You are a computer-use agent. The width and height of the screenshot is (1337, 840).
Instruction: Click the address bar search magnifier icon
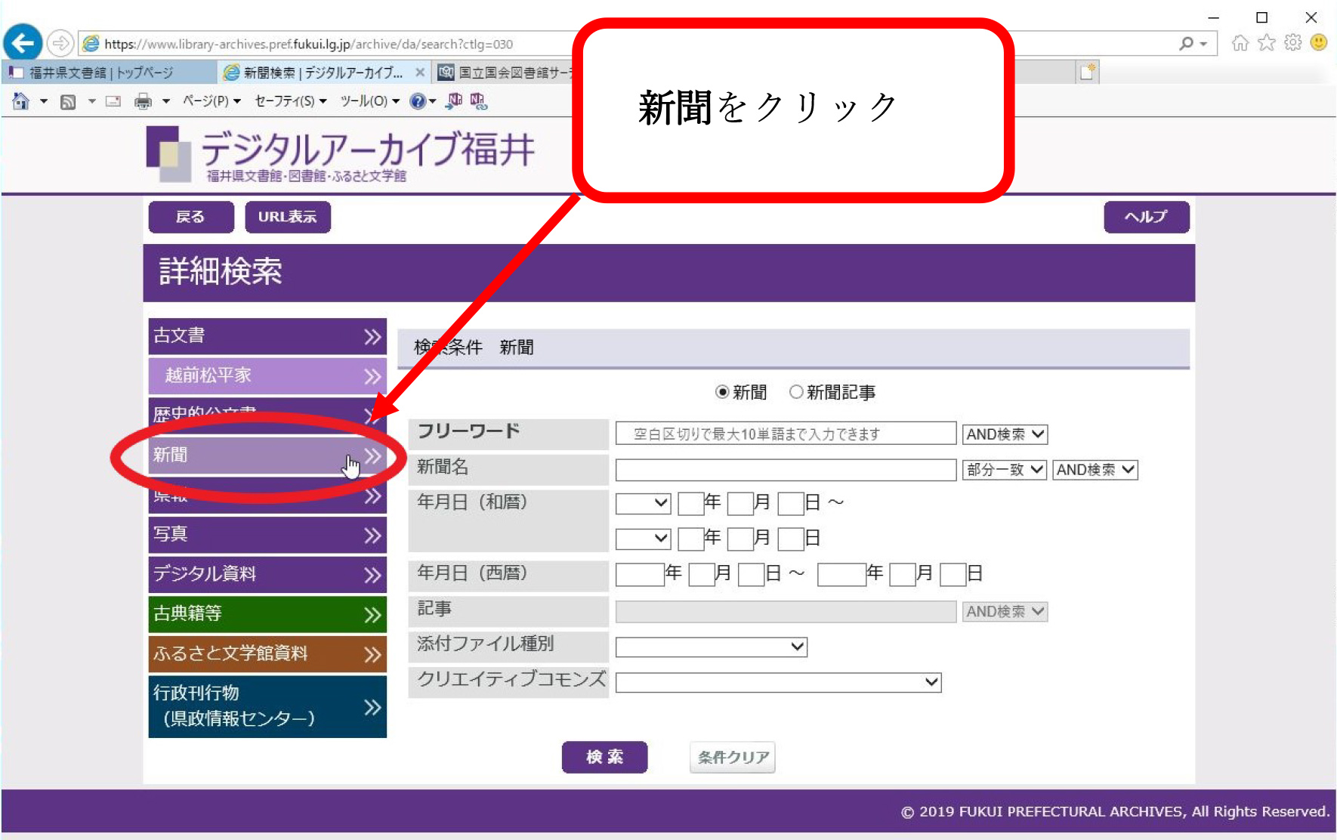1187,44
